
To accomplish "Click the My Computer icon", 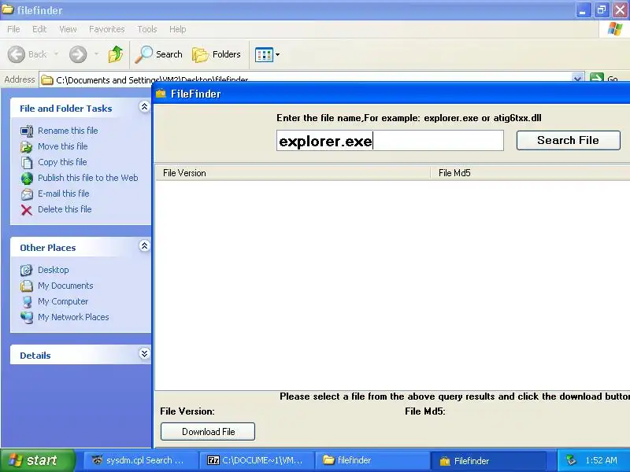I will pyautogui.click(x=27, y=302).
